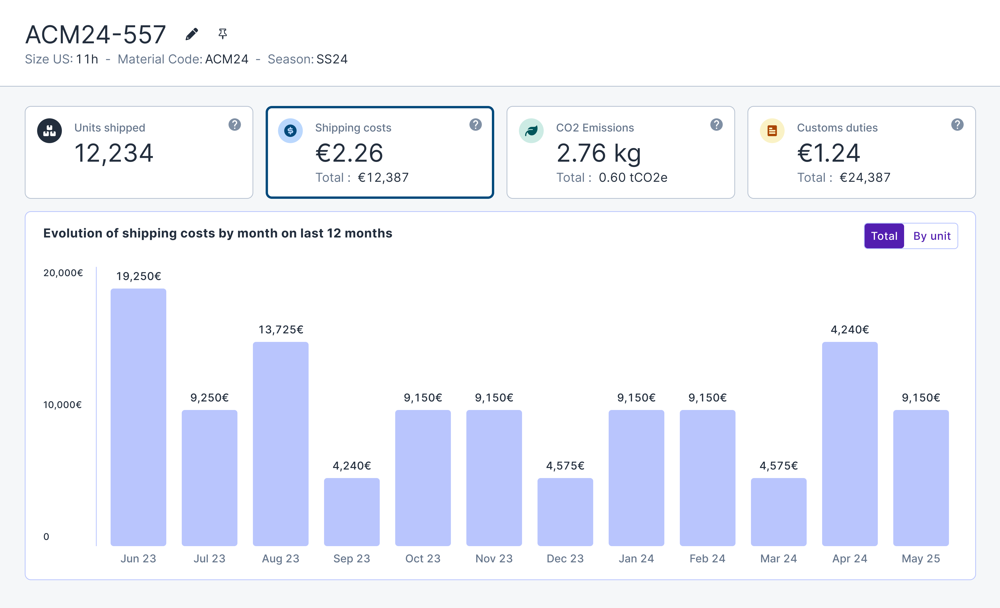
Task: Click the yellow Customs duties document icon
Action: [x=772, y=131]
